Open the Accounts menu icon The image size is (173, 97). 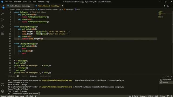point(2,84)
